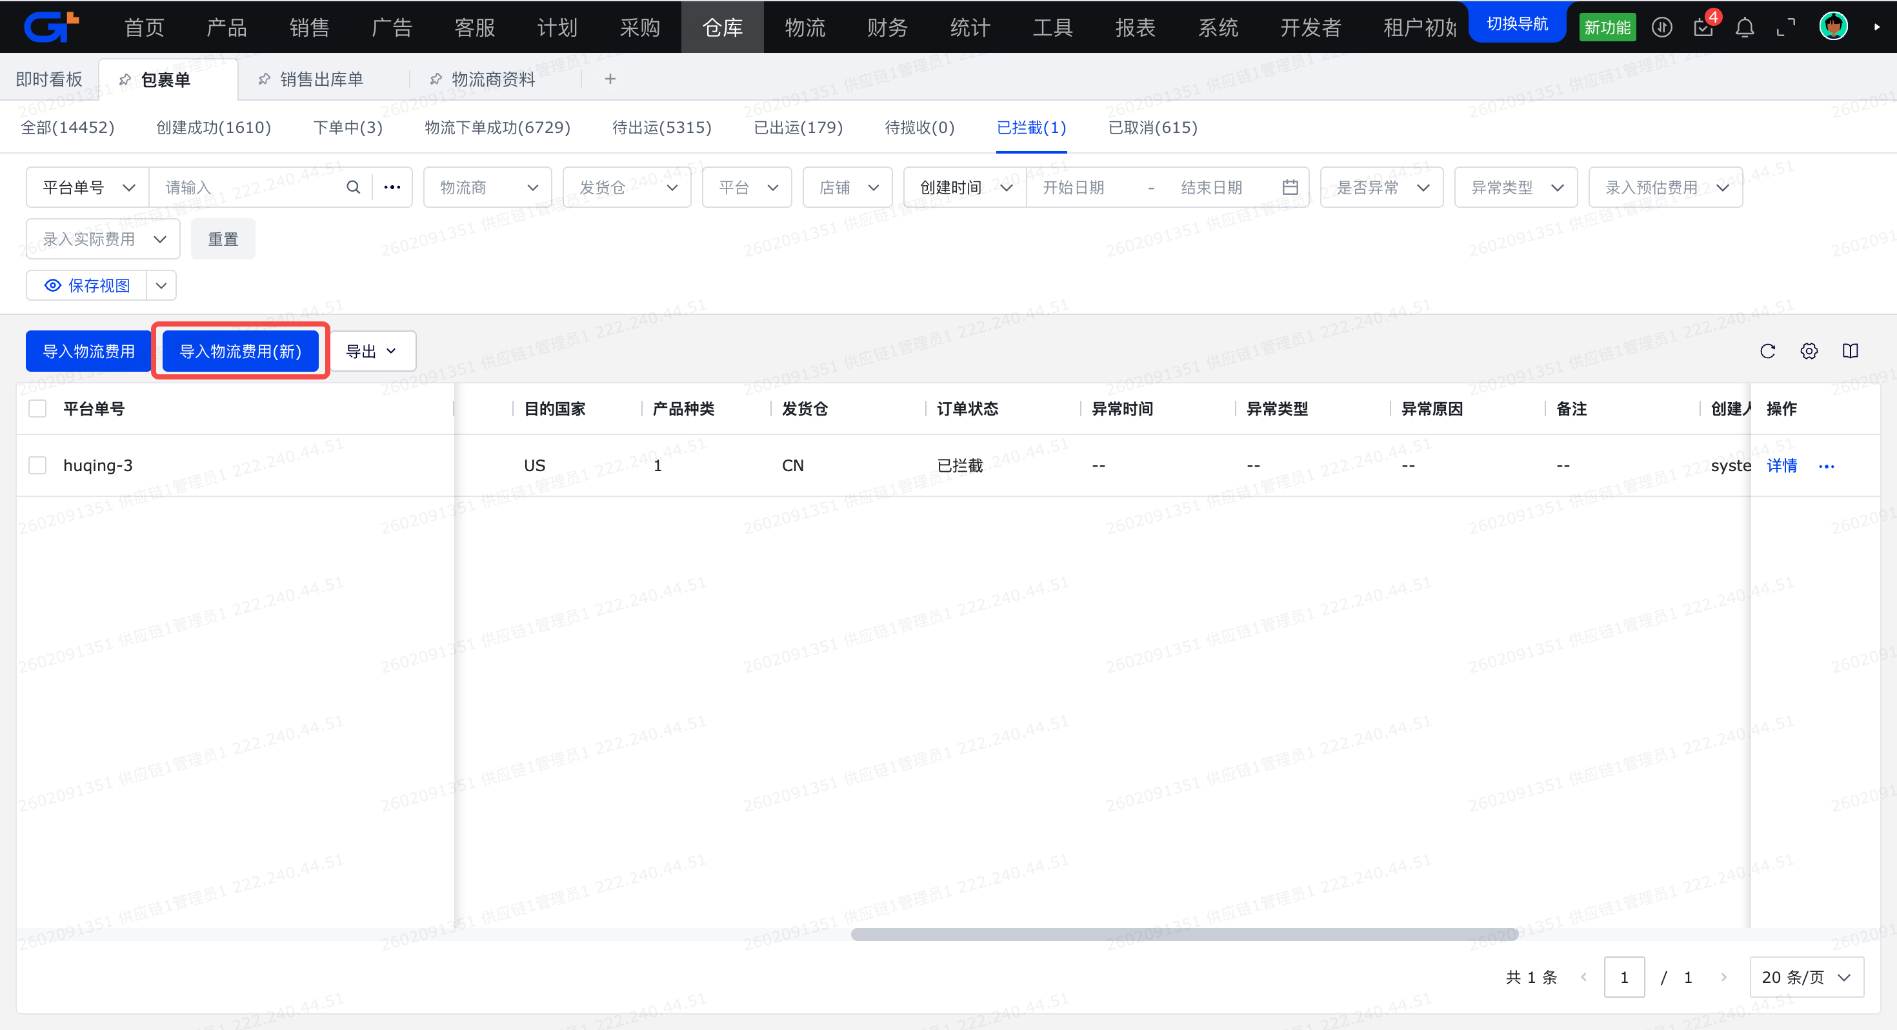This screenshot has height=1030, width=1897.
Task: Click the 导入物流费用(新) button
Action: coord(240,350)
